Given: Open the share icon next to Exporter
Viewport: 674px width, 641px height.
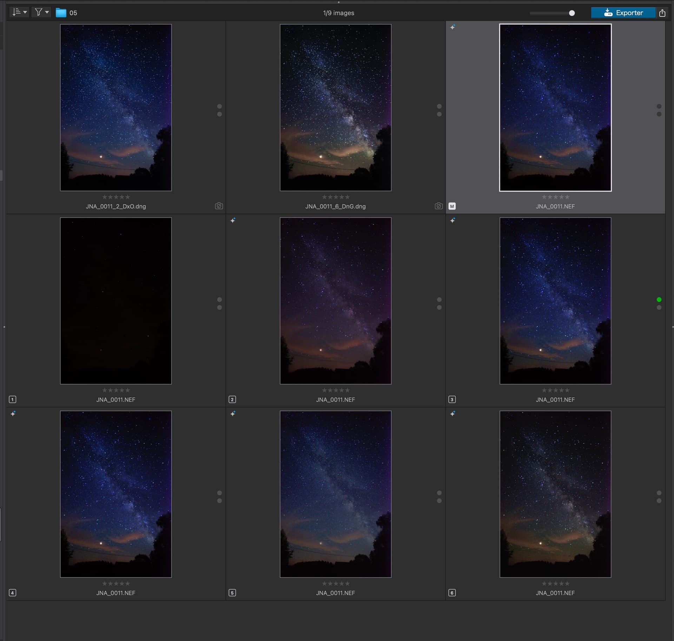Looking at the screenshot, I should (662, 13).
